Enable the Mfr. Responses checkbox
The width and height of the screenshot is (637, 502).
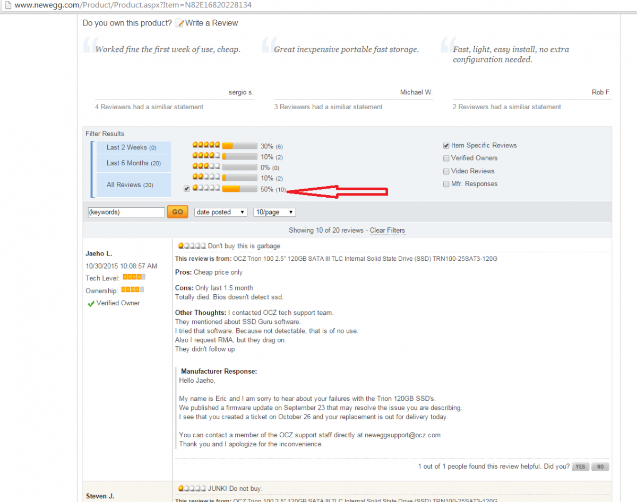(x=446, y=184)
